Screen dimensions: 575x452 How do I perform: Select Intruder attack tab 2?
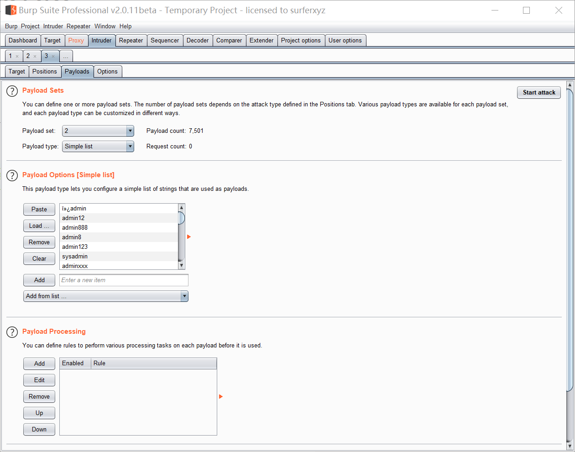pyautogui.click(x=28, y=56)
